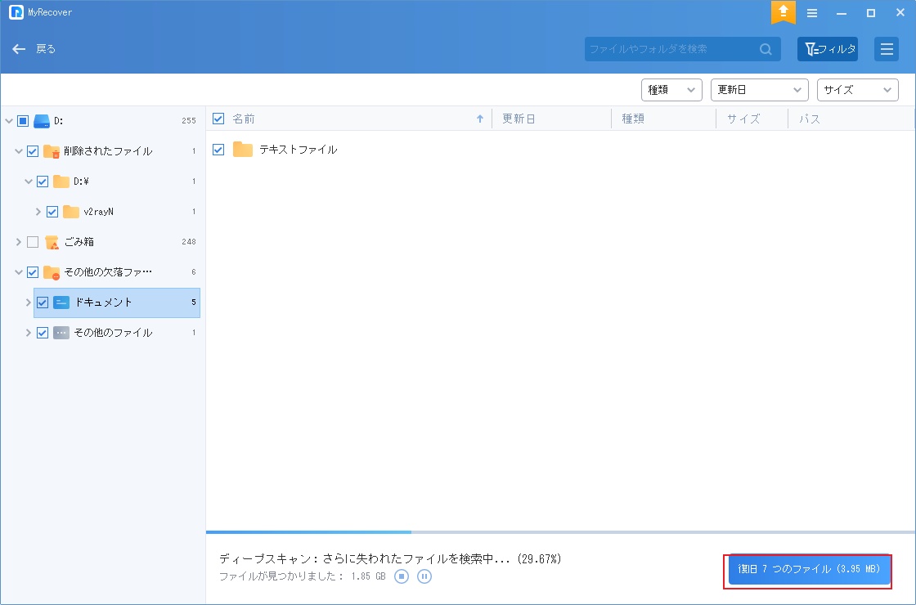Expand the ごみ箱 tree node

pos(18,242)
